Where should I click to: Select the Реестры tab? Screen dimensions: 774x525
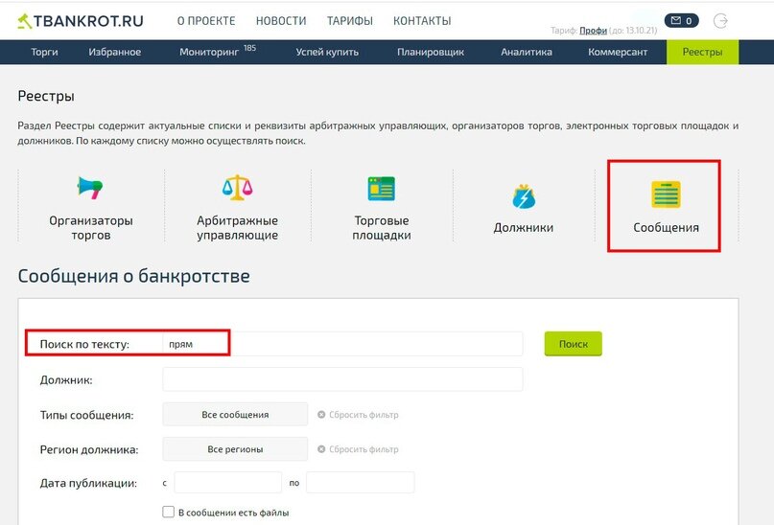702,52
